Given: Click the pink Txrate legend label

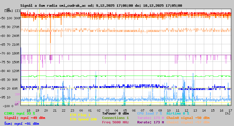Looking at the screenshot, I should [150, 118].
